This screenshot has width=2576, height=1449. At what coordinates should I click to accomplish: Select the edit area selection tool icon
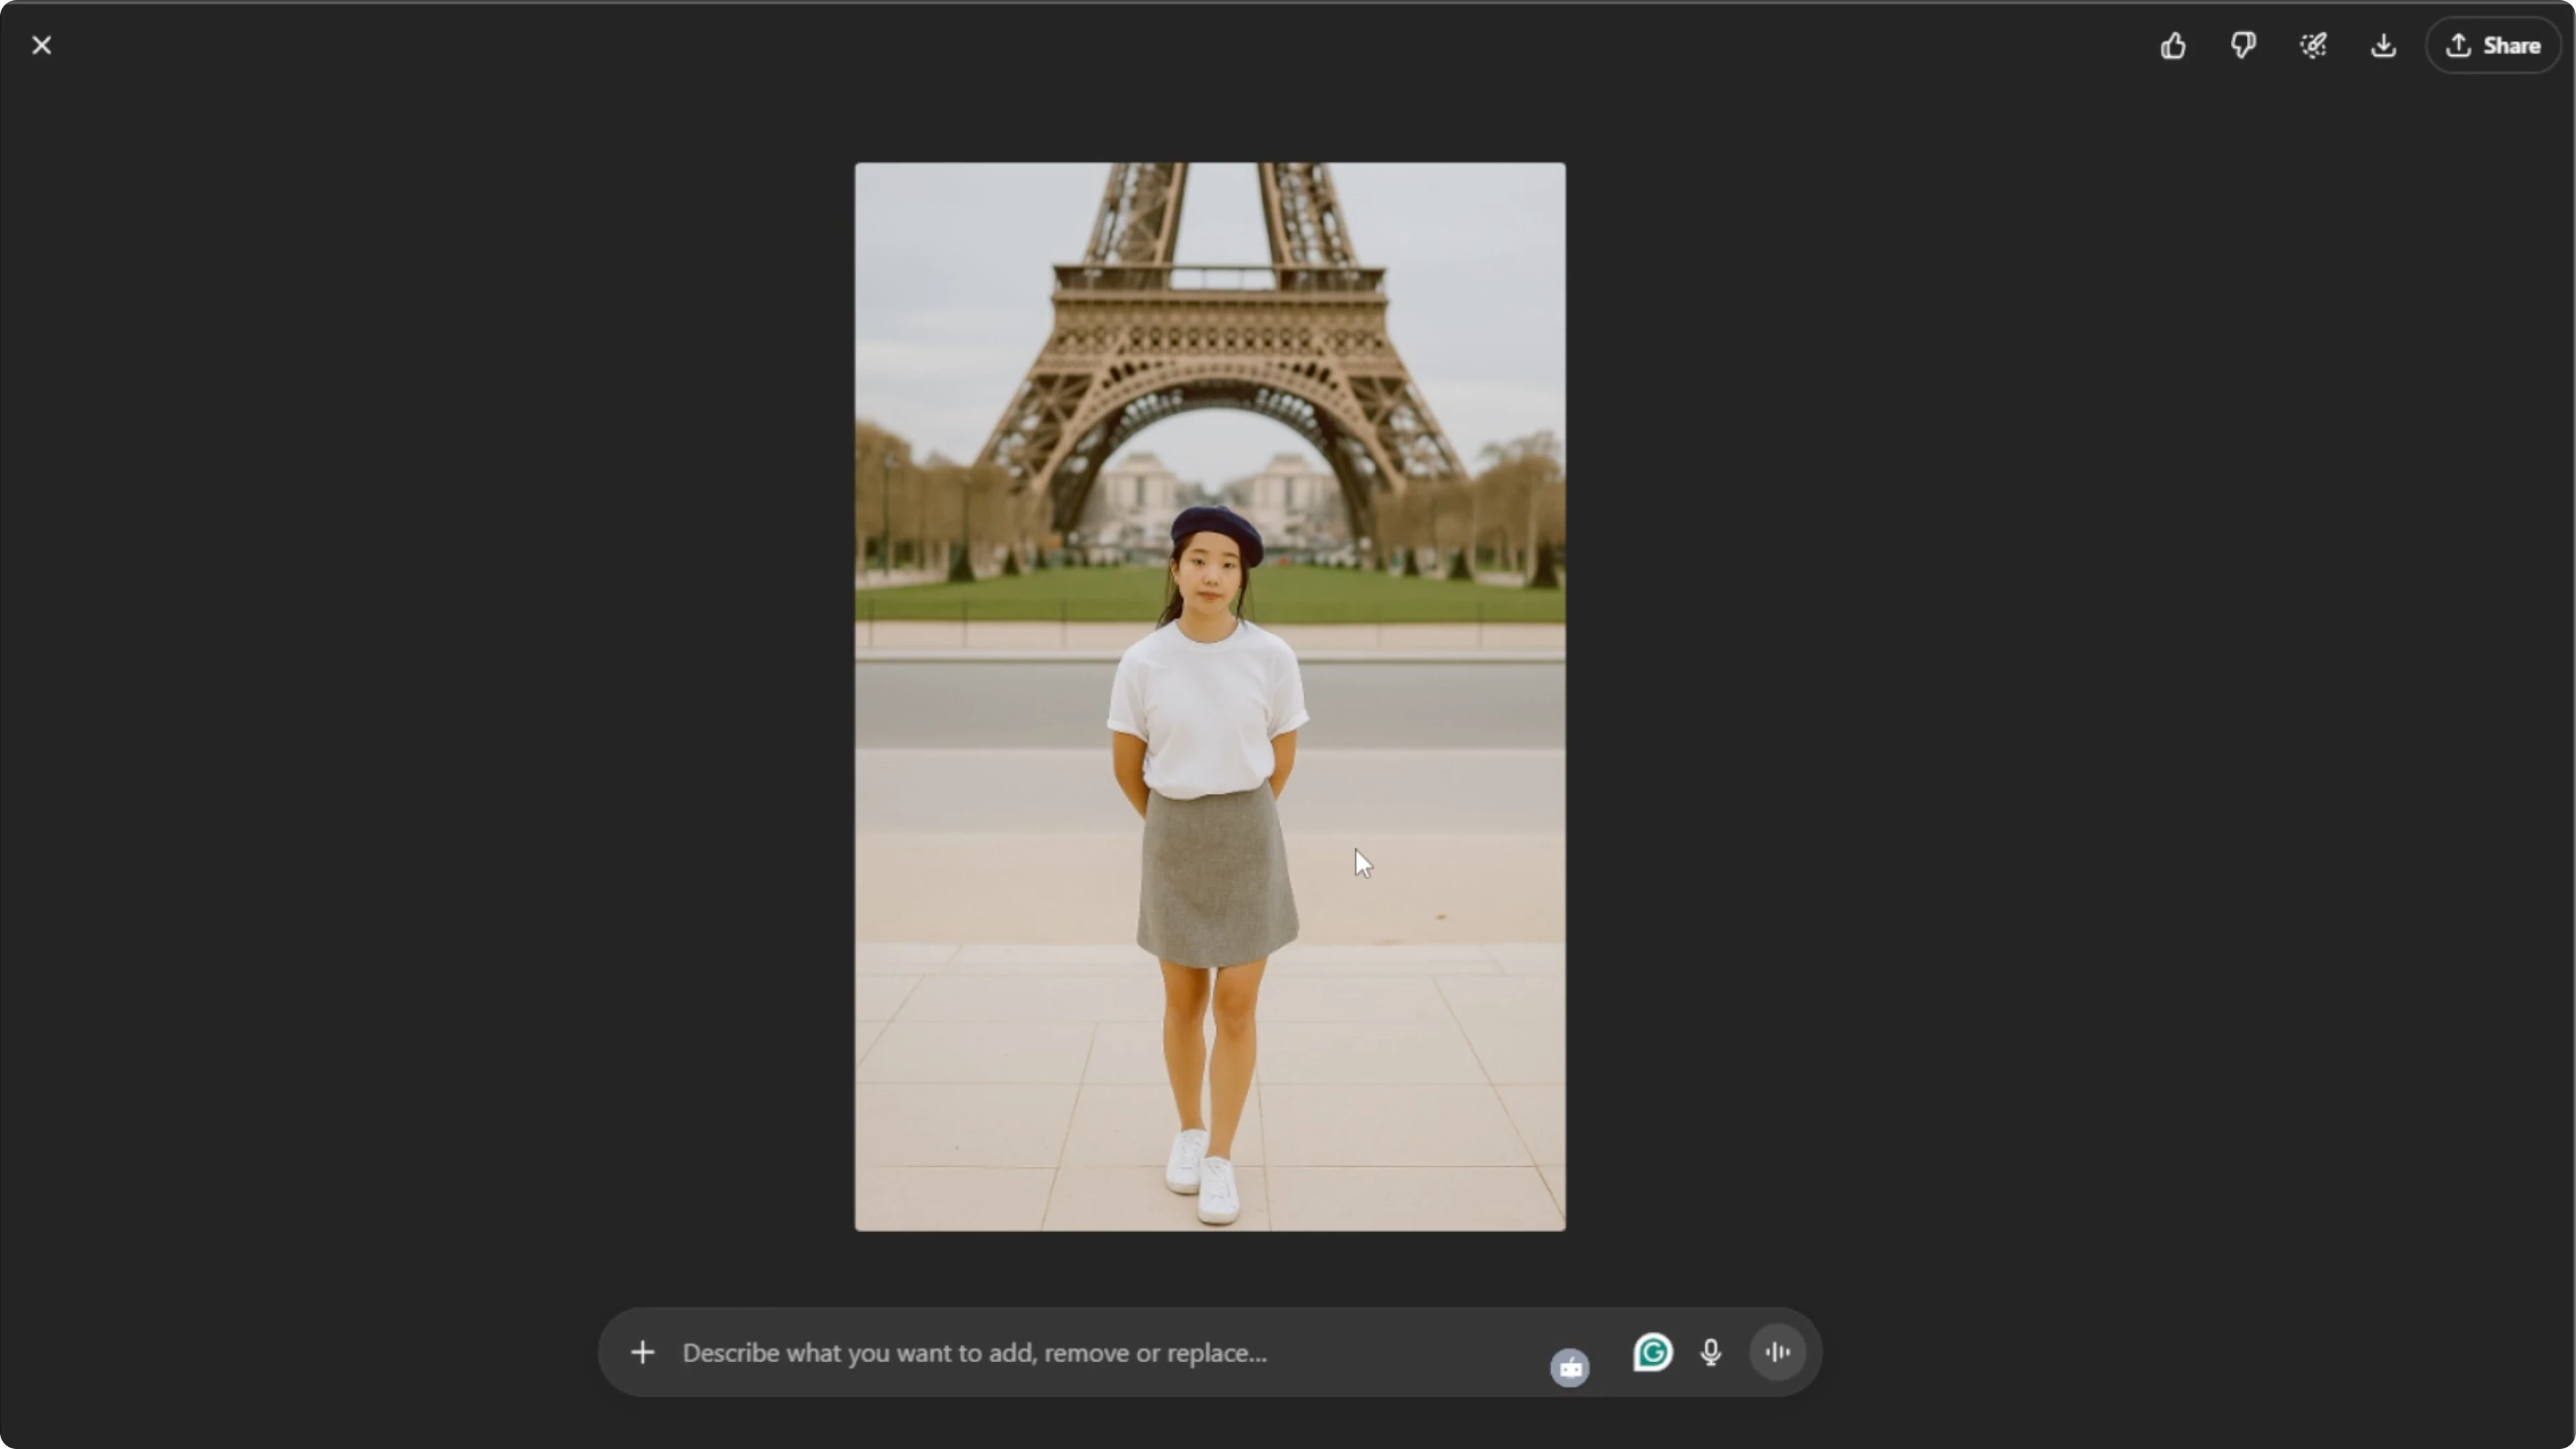pos(2313,45)
